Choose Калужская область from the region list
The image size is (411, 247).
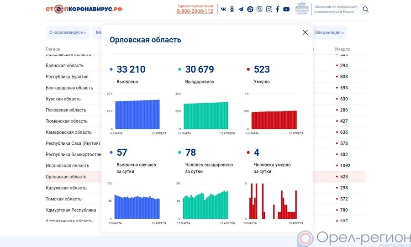[x=66, y=188]
